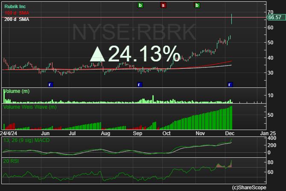Image resolution: width=286 pixels, height=191 pixels.
Task: Click the 80 value on RSI axis
Action: (270, 162)
